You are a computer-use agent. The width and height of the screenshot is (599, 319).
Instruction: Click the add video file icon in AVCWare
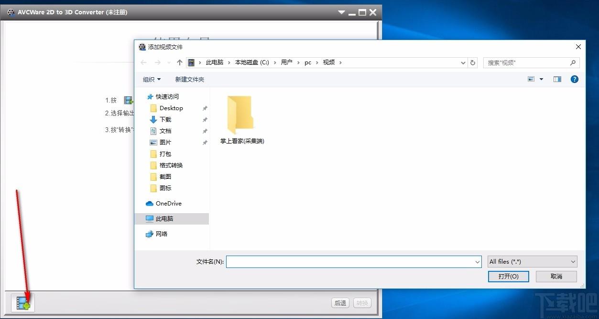click(x=23, y=303)
